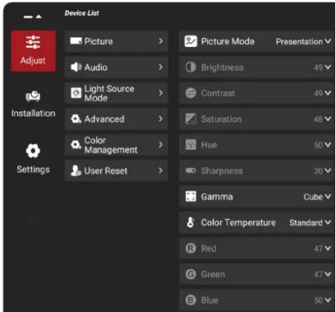The height and width of the screenshot is (312, 335).
Task: Click the Device List link
Action: pos(82,13)
